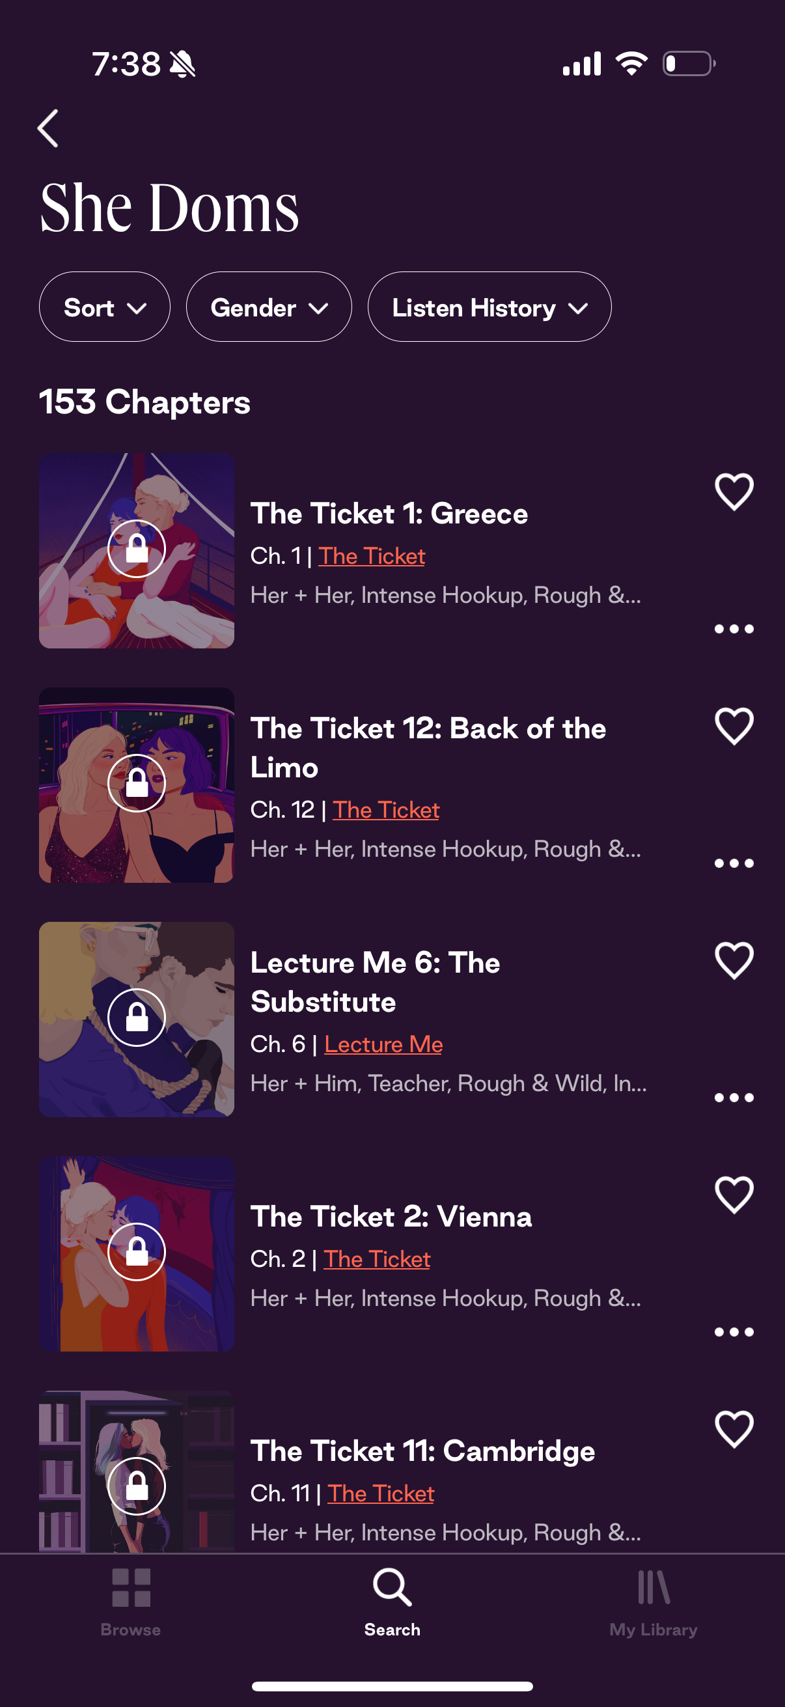Open more options for The Ticket 12
785x1707 pixels.
734,863
